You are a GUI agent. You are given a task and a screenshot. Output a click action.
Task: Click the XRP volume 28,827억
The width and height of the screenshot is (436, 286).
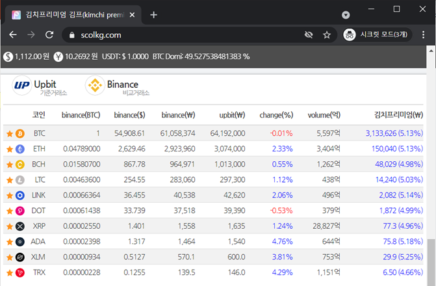(x=326, y=226)
